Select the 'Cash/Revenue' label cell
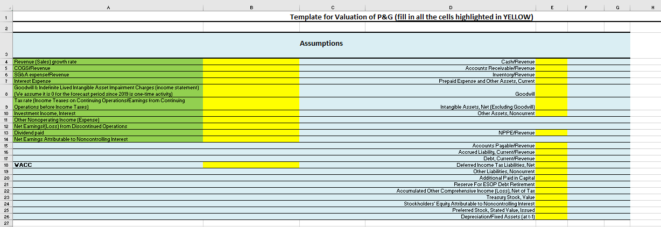 (451, 62)
